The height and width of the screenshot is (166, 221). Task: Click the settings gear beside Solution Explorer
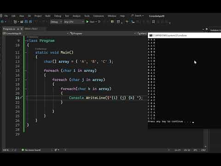tap(207, 29)
